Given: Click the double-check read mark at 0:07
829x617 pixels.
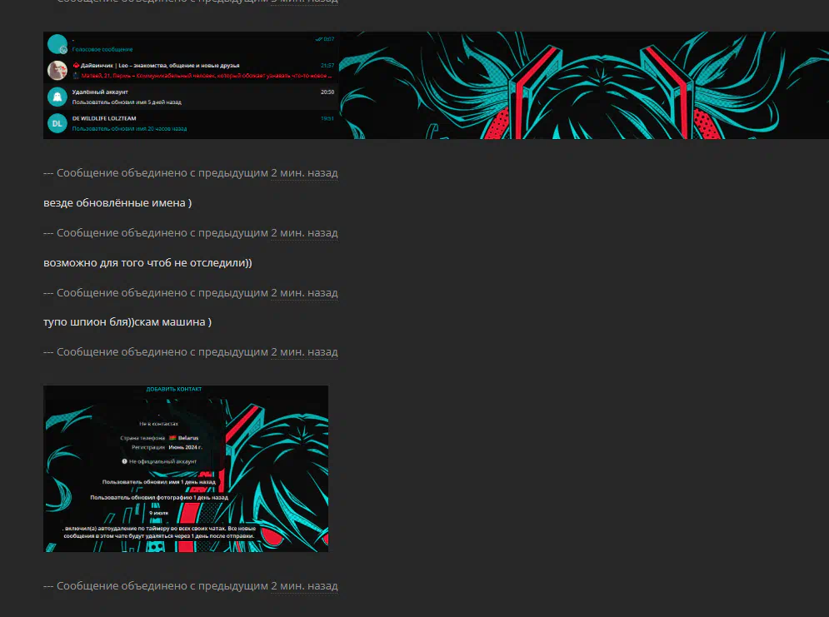Looking at the screenshot, I should pyautogui.click(x=318, y=39).
